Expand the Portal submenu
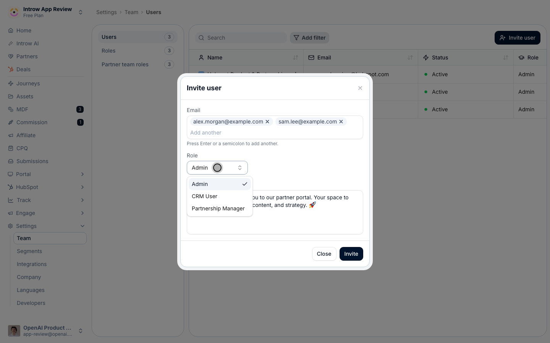The width and height of the screenshot is (550, 343). tap(82, 174)
